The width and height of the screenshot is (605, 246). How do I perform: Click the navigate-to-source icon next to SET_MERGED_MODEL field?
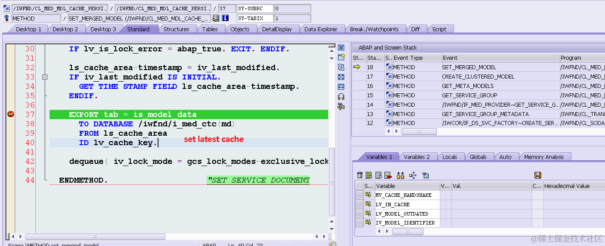pos(216,18)
